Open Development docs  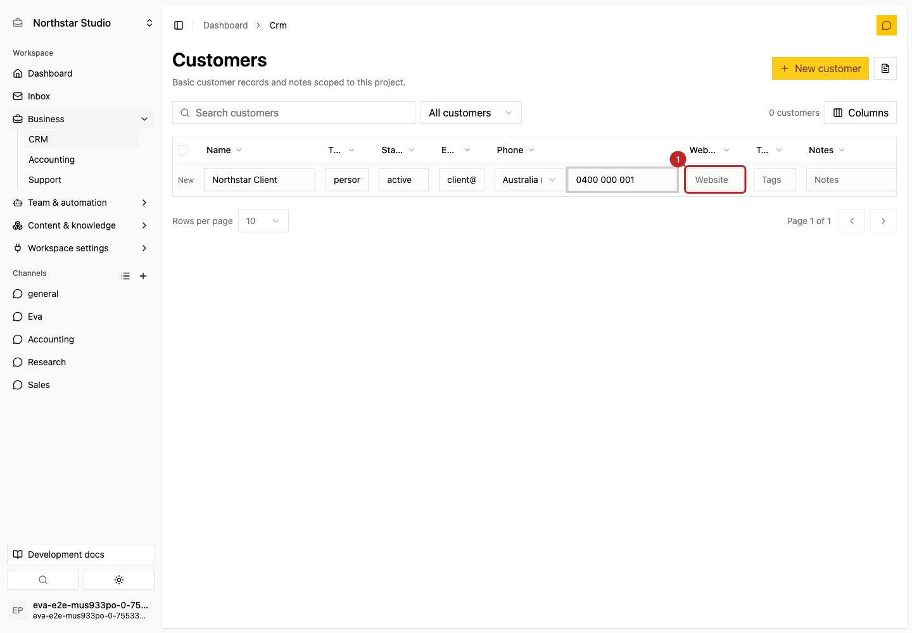pos(81,555)
